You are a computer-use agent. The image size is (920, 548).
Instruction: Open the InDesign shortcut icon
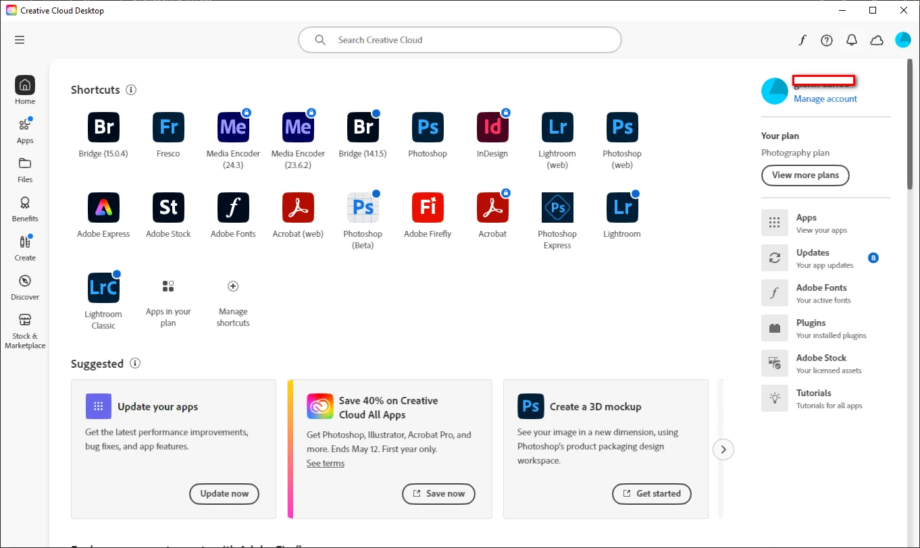click(492, 127)
